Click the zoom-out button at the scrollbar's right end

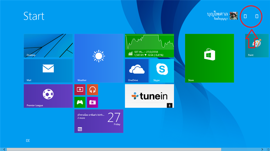268,149
